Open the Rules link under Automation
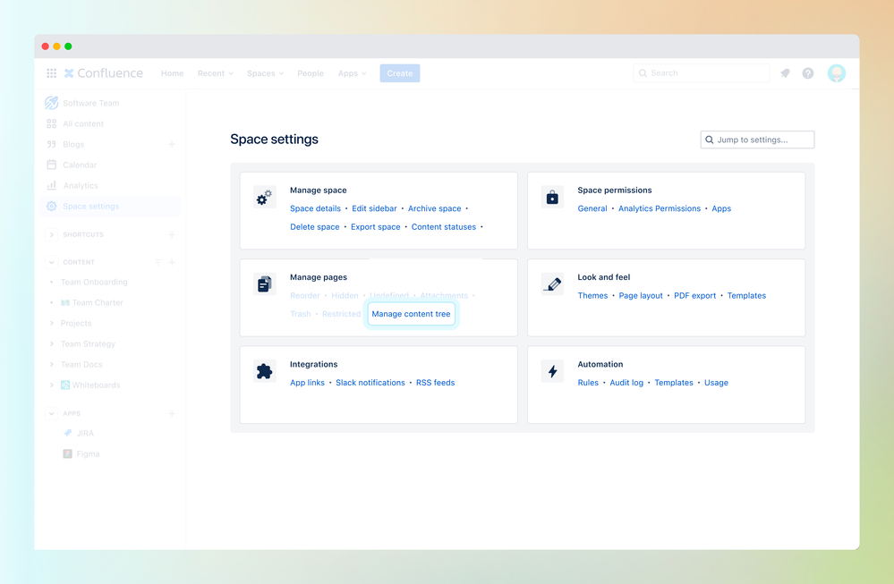The width and height of the screenshot is (894, 584). point(588,382)
